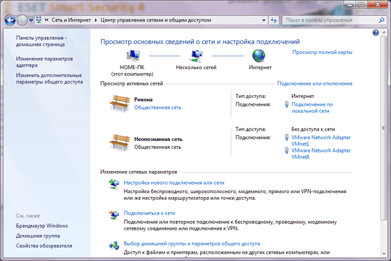Click the greyed Forward arrow button

22,20
